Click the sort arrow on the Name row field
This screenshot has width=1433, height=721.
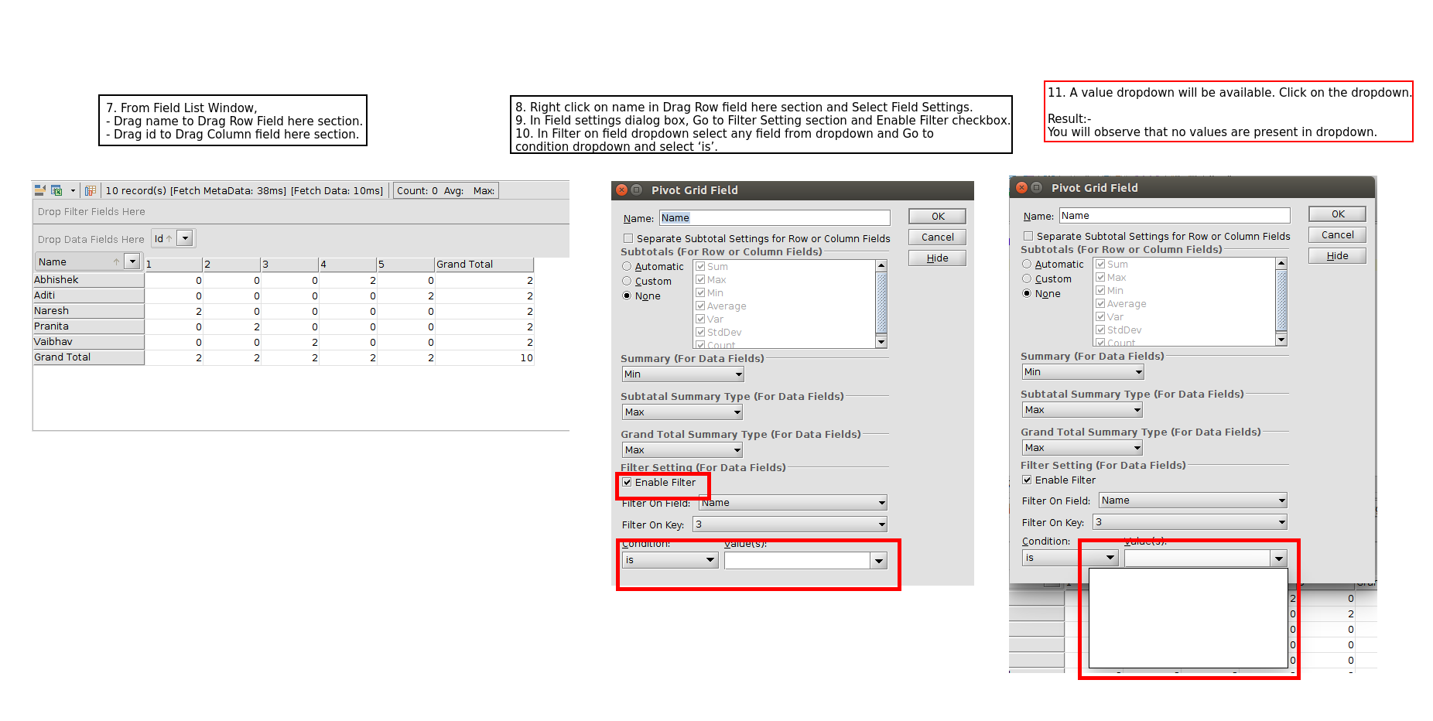(116, 261)
